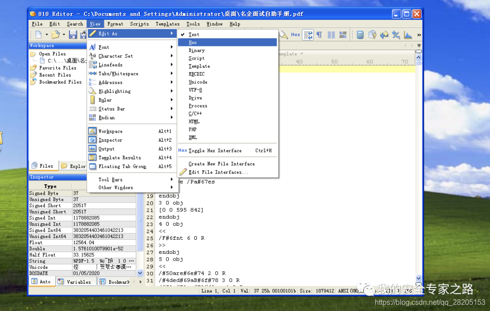Open the Open File dropdown arrow
Screen dimensions: 490x311
tap(64, 35)
